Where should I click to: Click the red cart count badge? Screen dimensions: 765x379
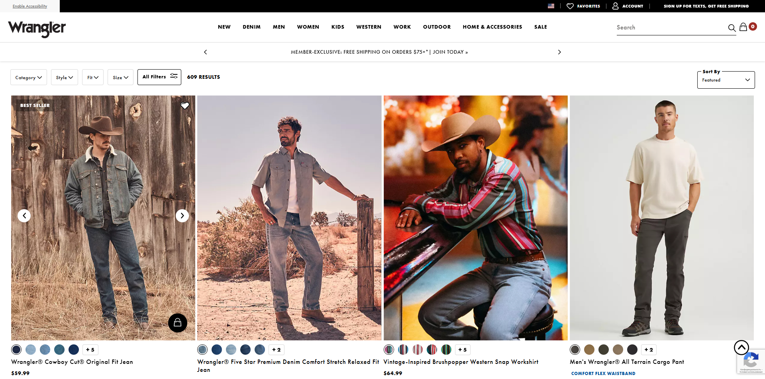coord(753,26)
